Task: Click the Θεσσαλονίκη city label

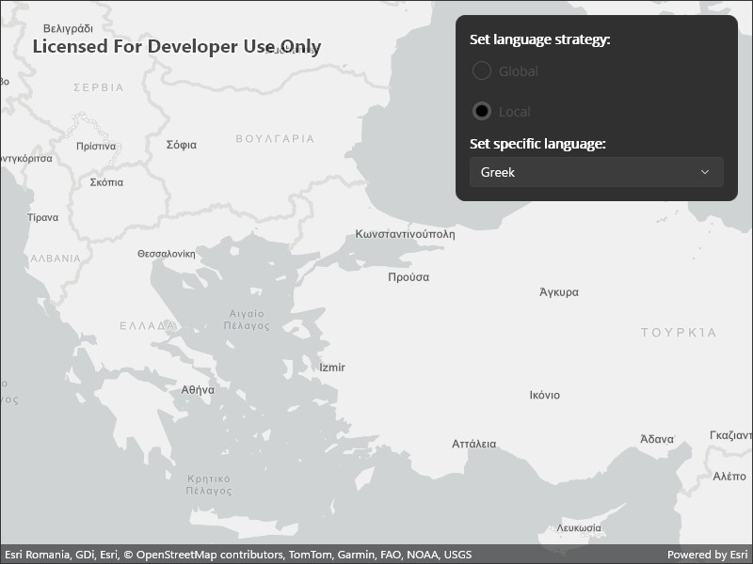Action: (167, 254)
